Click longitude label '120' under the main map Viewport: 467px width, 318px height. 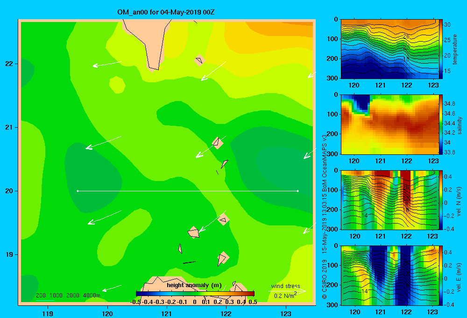click(107, 313)
